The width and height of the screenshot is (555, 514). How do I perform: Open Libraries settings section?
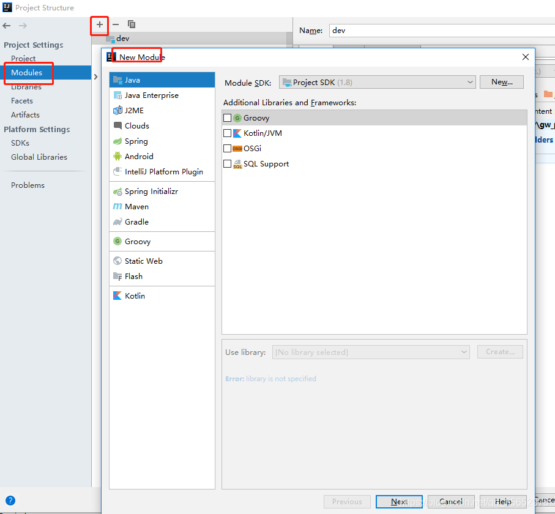(26, 87)
